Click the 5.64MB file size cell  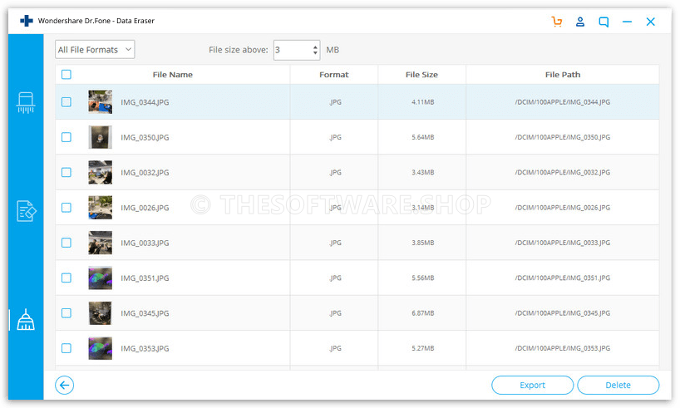[423, 137]
